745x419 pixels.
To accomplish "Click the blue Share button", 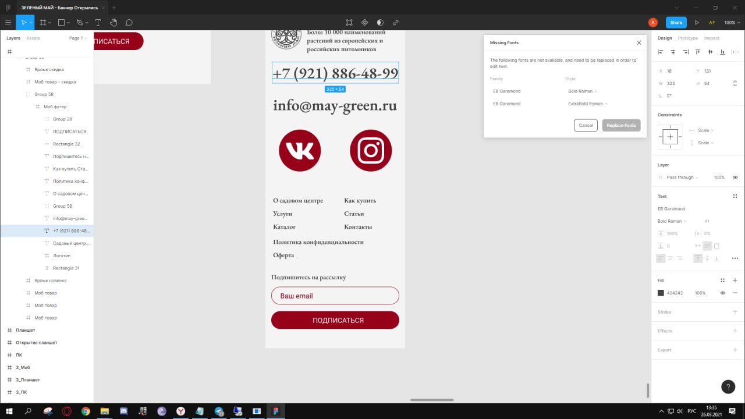I will click(x=676, y=23).
